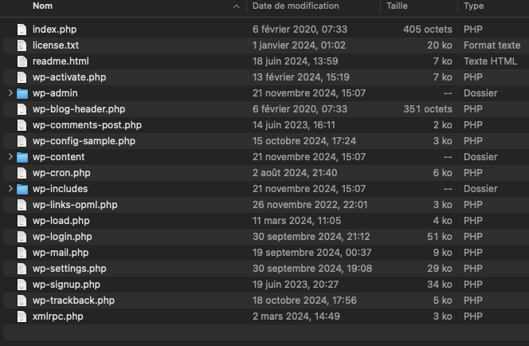Expand the wp-content folder chevron
The width and height of the screenshot is (529, 346).
click(10, 157)
